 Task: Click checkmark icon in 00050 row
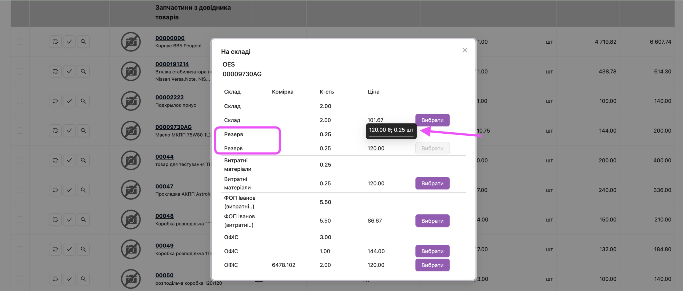(x=69, y=279)
